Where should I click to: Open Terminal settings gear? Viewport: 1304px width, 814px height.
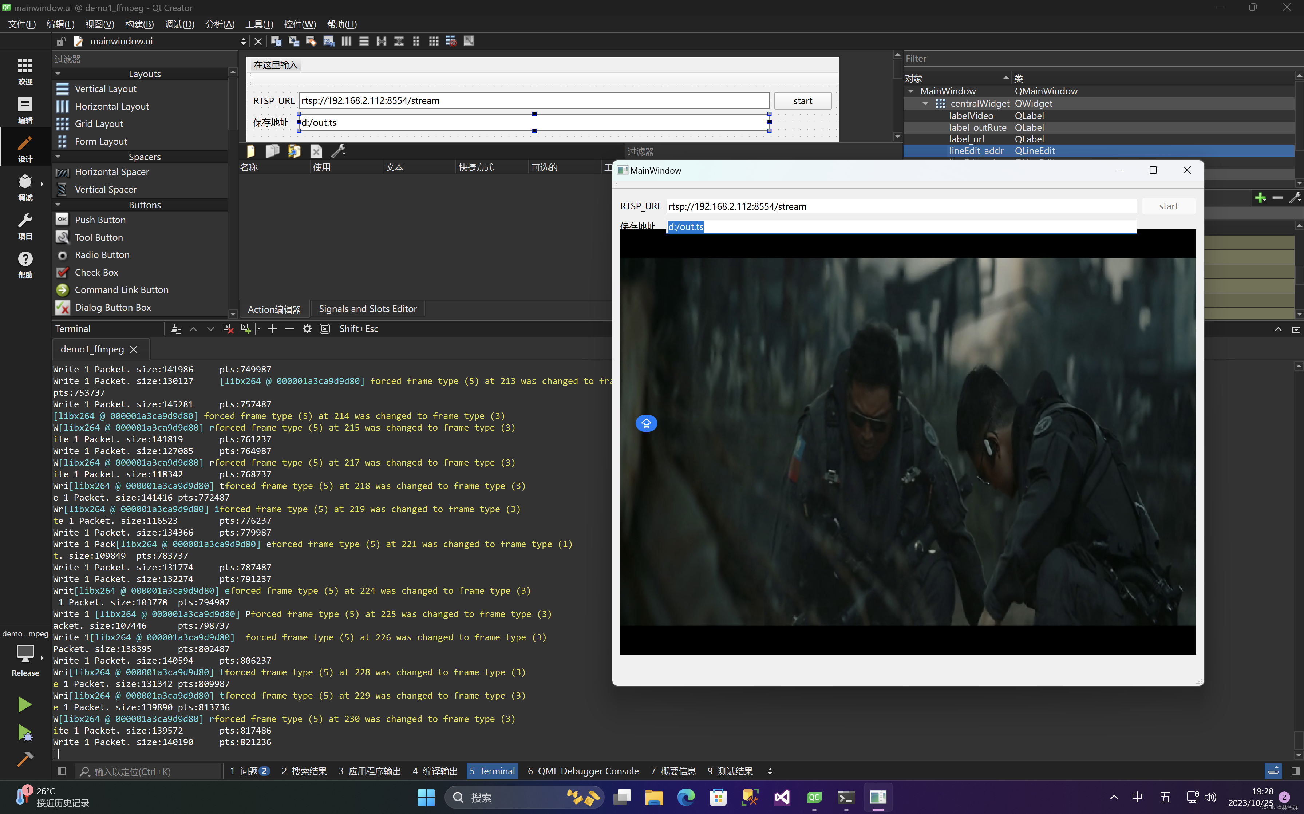coord(307,328)
